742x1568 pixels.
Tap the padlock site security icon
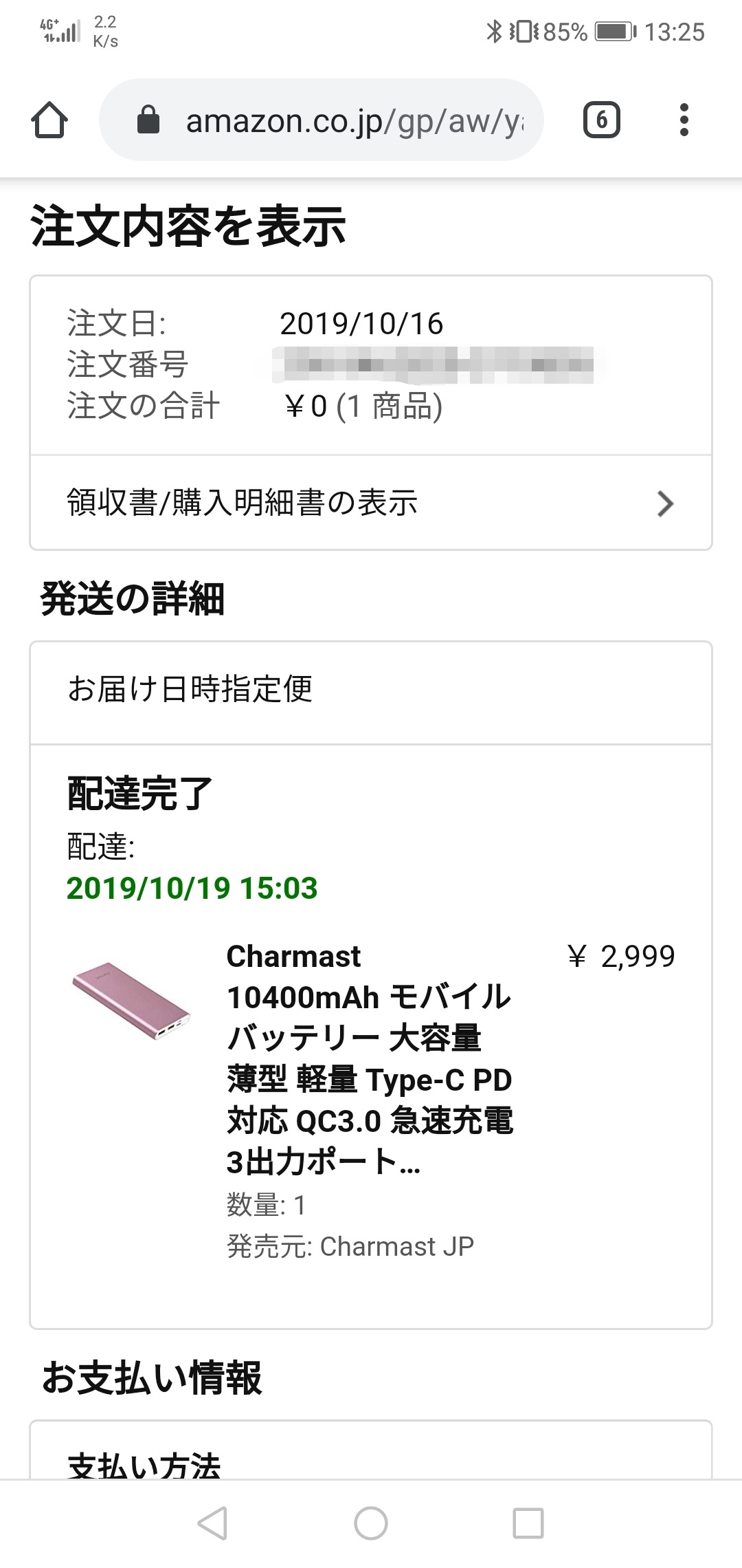pos(148,120)
